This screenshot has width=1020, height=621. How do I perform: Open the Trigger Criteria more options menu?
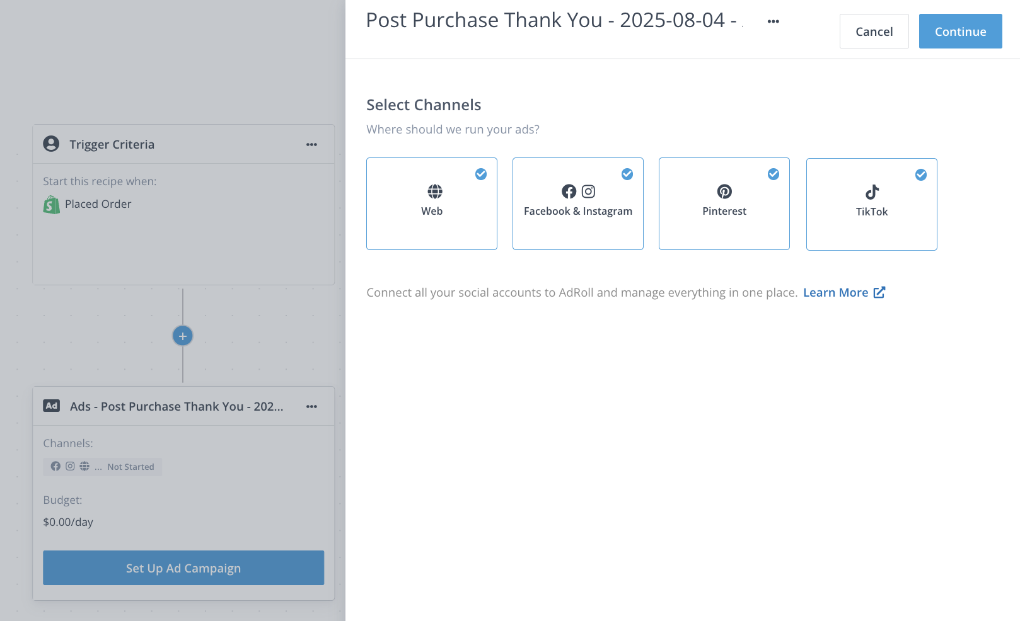pyautogui.click(x=311, y=145)
